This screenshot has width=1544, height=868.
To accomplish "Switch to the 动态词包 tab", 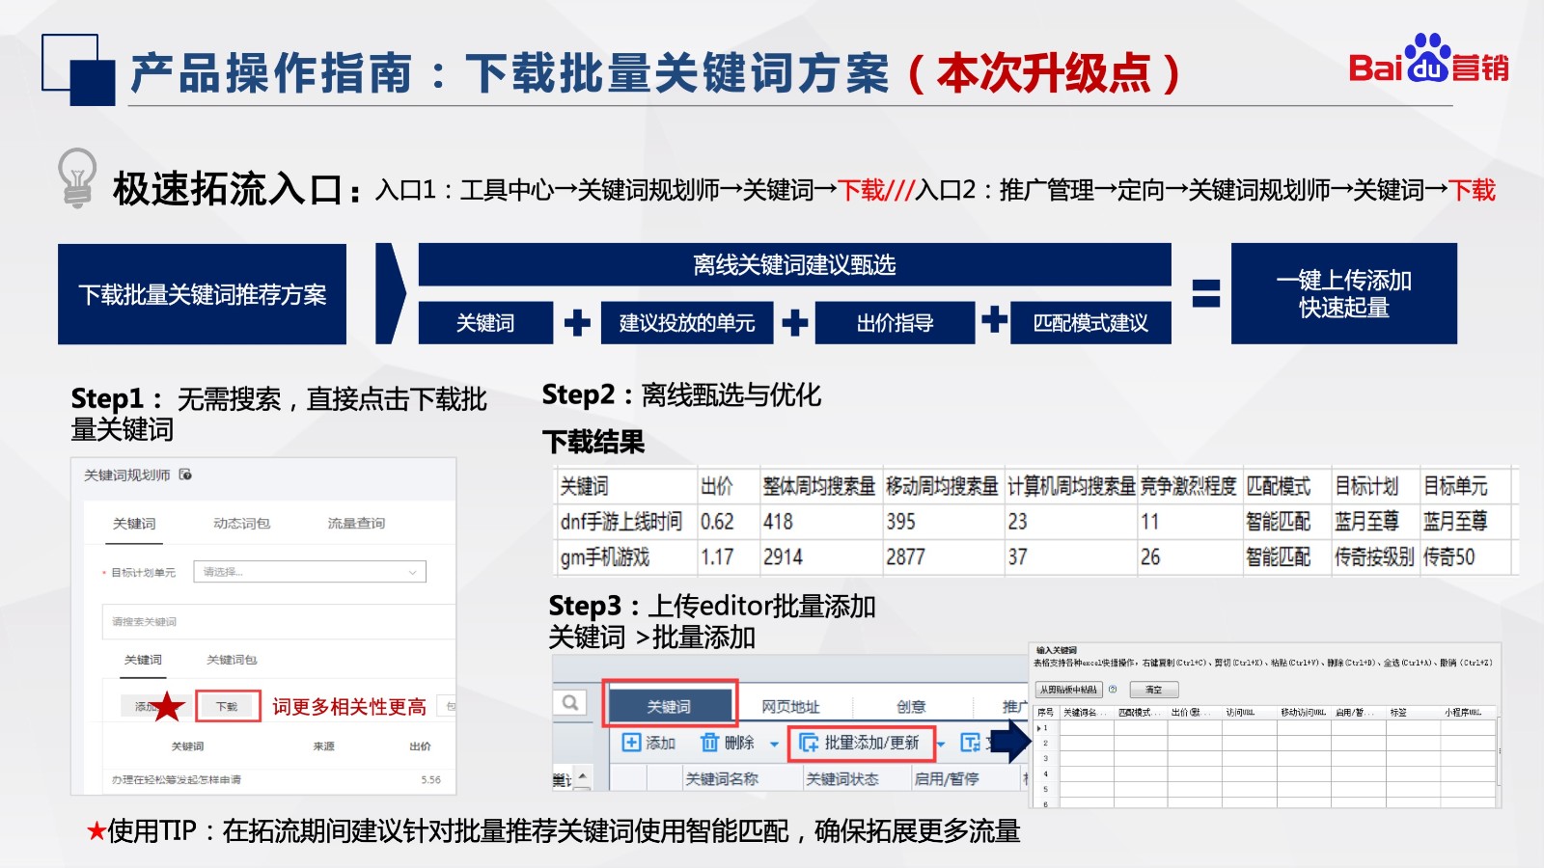I will pyautogui.click(x=242, y=524).
